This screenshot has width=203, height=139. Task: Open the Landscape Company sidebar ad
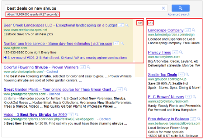(x=166, y=30)
